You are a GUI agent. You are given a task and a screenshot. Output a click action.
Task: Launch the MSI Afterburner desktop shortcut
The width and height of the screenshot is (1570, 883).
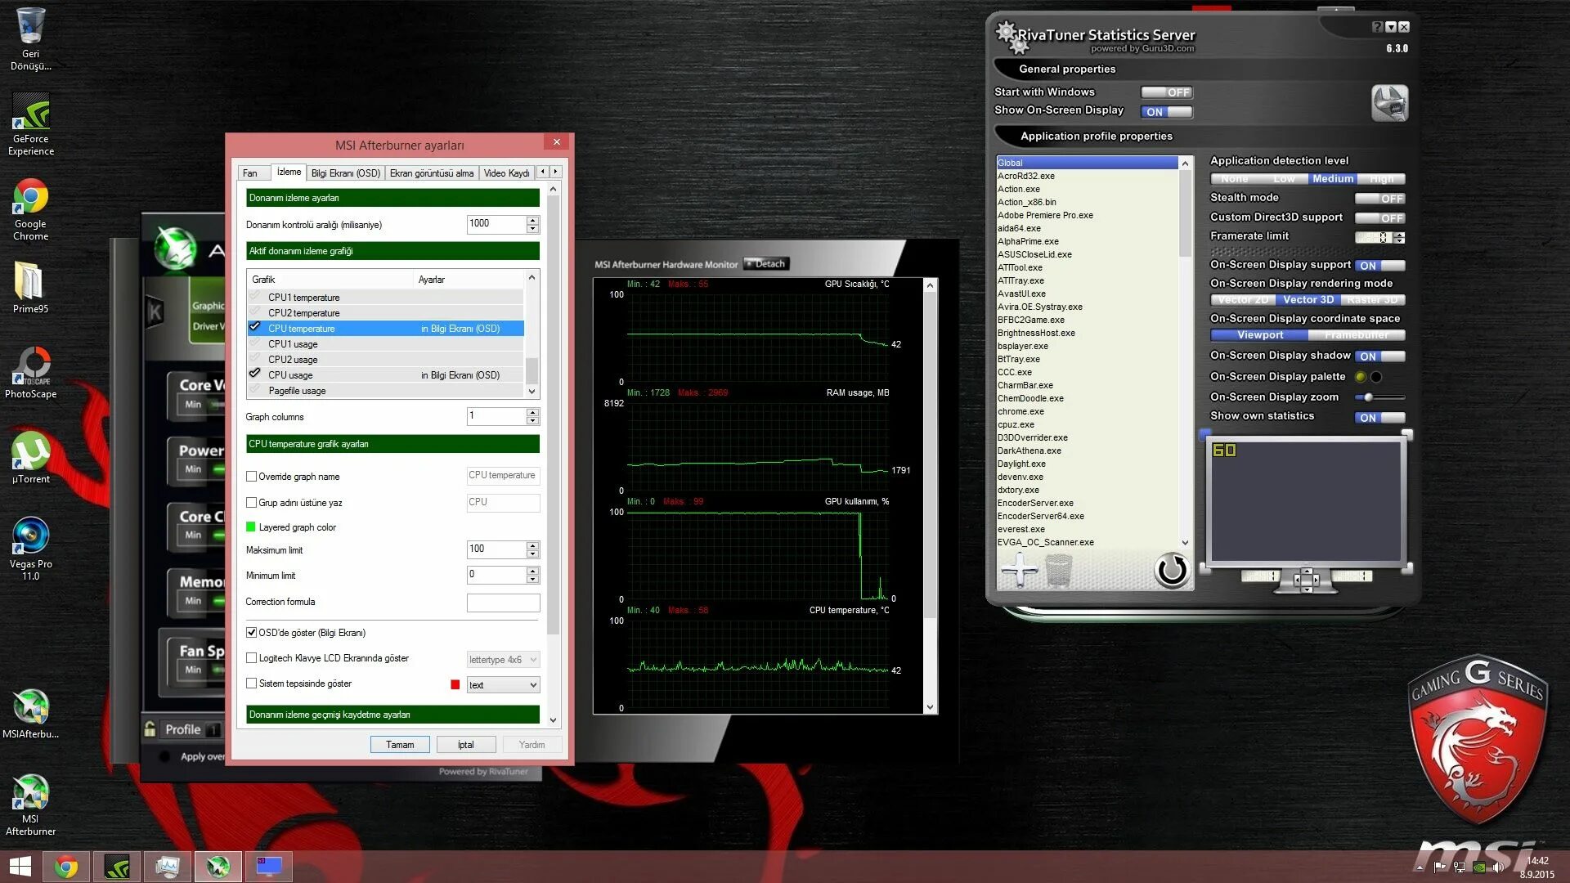30,805
